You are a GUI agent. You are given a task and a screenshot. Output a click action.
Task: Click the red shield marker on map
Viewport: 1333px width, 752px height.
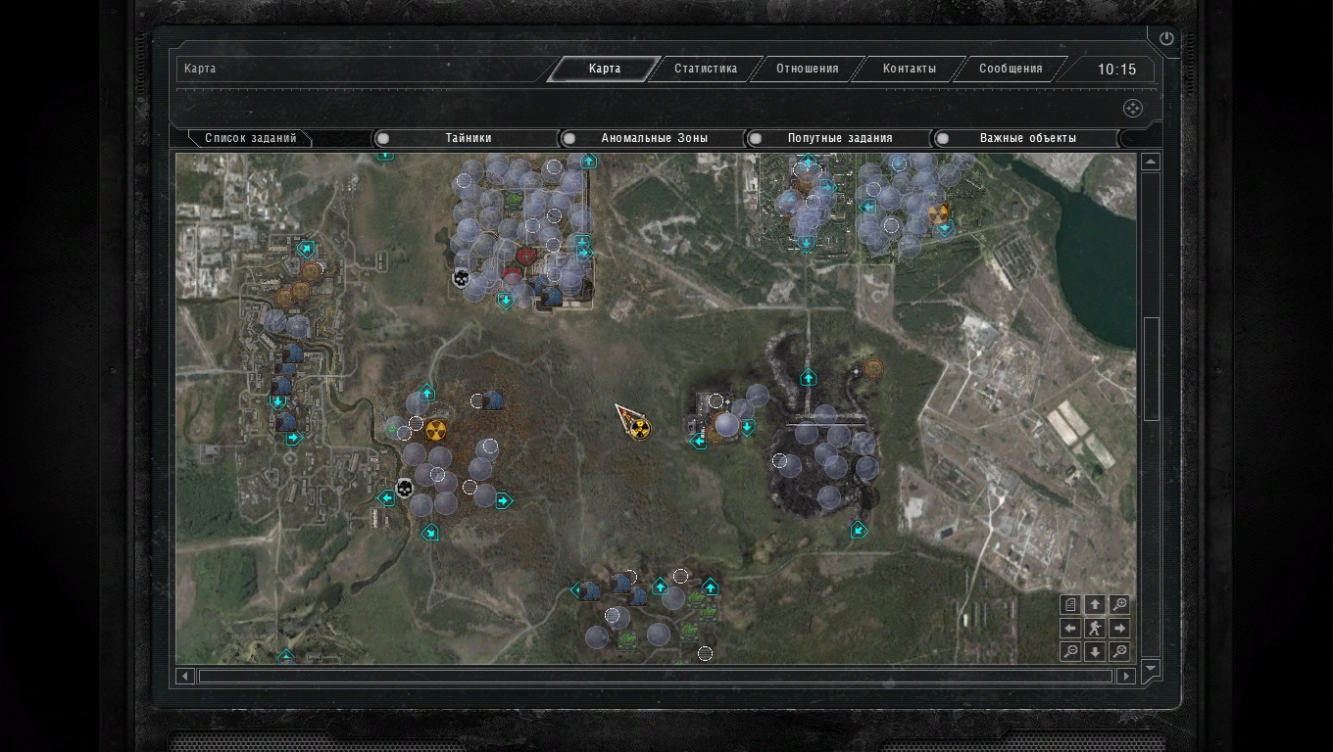[x=526, y=256]
